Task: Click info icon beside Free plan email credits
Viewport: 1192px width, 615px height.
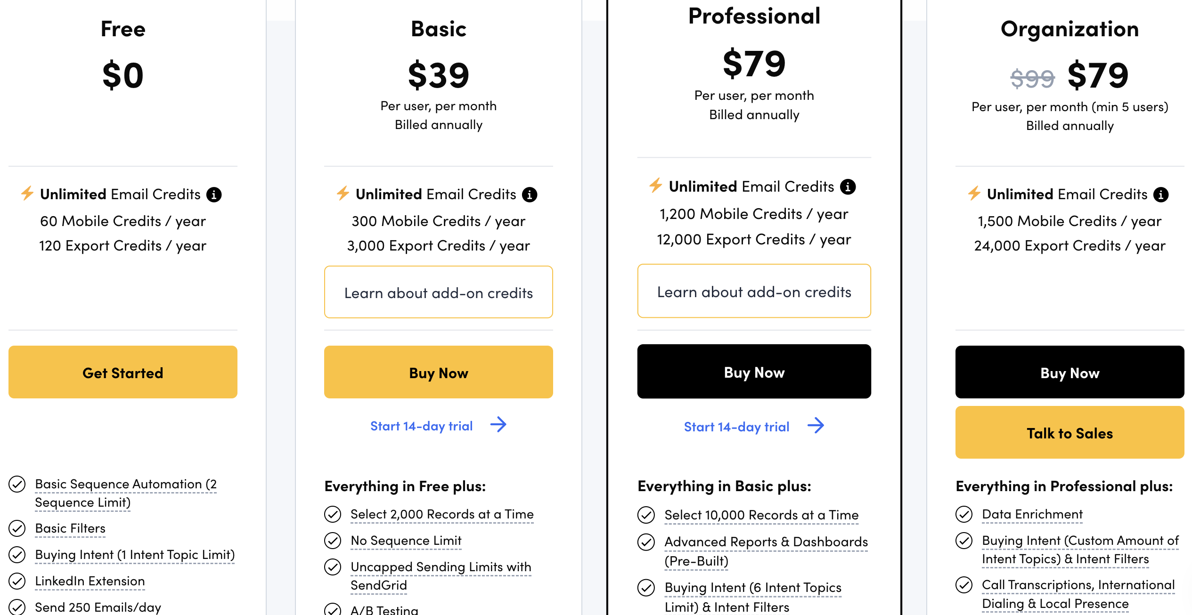Action: point(214,194)
